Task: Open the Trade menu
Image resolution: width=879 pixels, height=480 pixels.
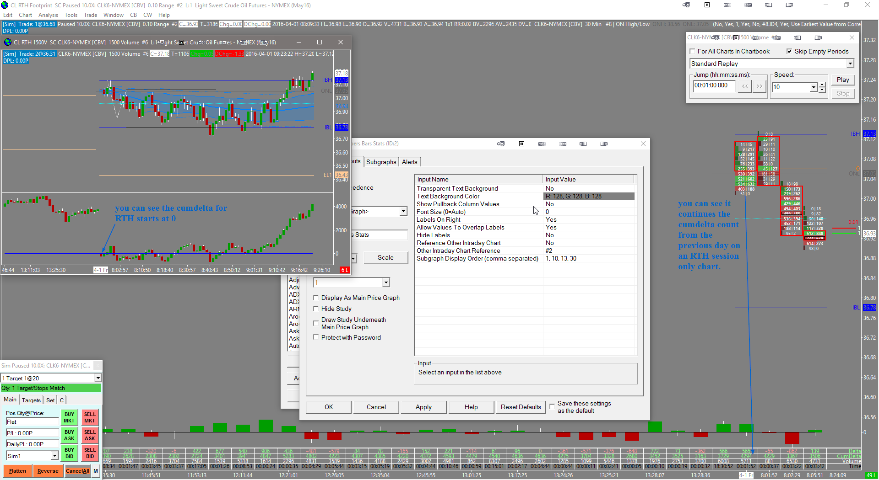Action: [91, 15]
